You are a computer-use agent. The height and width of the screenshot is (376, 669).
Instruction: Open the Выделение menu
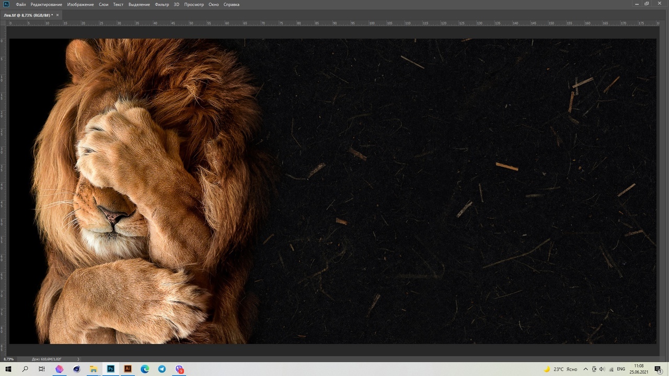coord(139,4)
